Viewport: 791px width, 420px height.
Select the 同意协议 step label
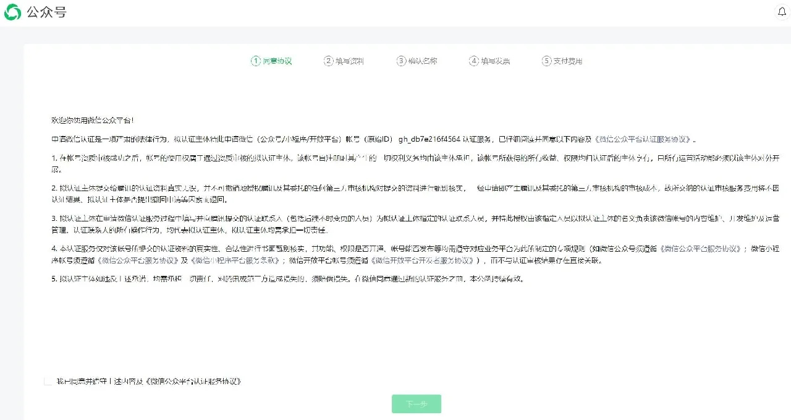[277, 61]
